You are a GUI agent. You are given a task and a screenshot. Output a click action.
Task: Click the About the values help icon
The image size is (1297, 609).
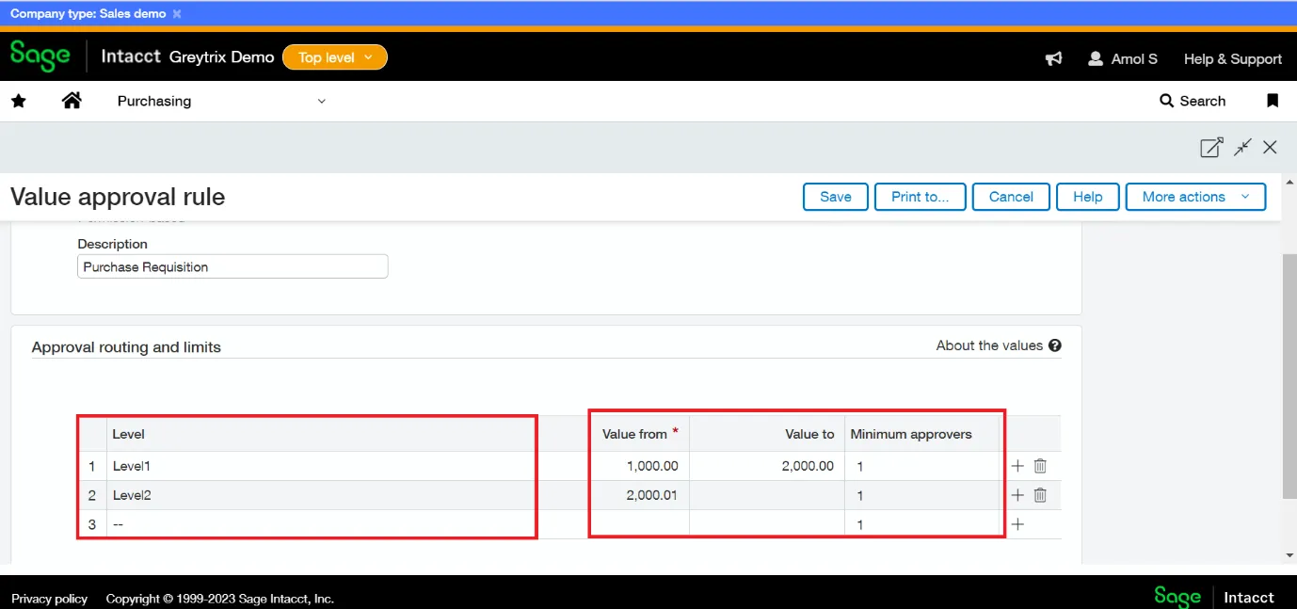point(1055,345)
